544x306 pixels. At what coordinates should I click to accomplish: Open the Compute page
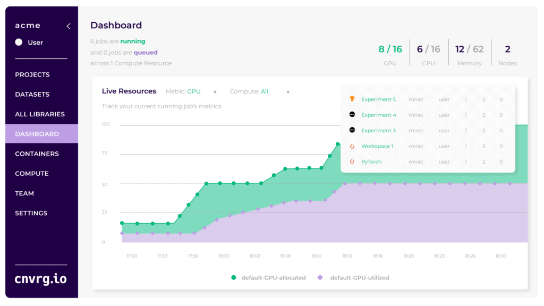tap(32, 174)
